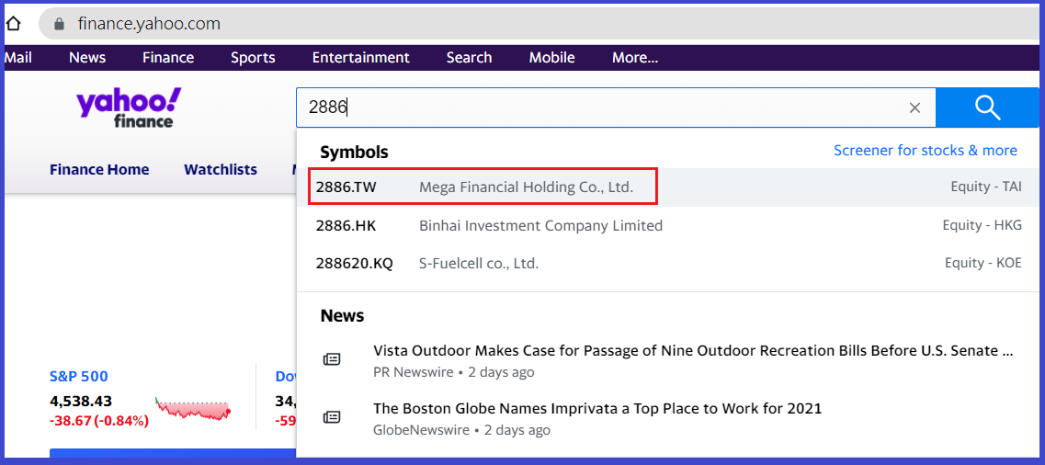
Task: Click PR Newswire • 2 days ago text
Action: coord(453,372)
